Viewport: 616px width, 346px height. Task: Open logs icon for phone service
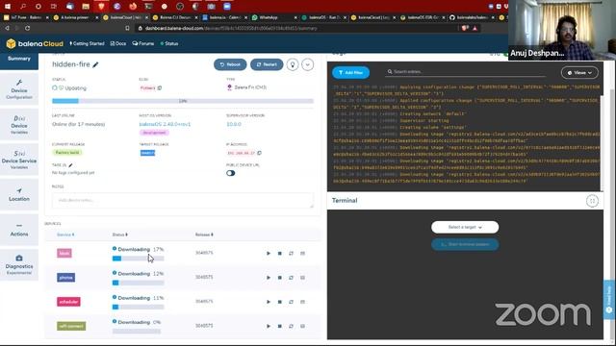[302, 278]
